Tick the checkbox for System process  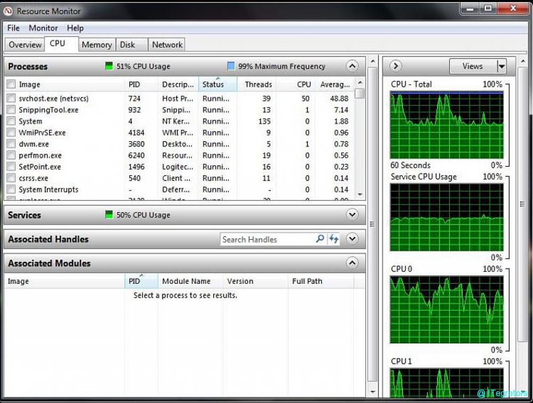(11, 121)
